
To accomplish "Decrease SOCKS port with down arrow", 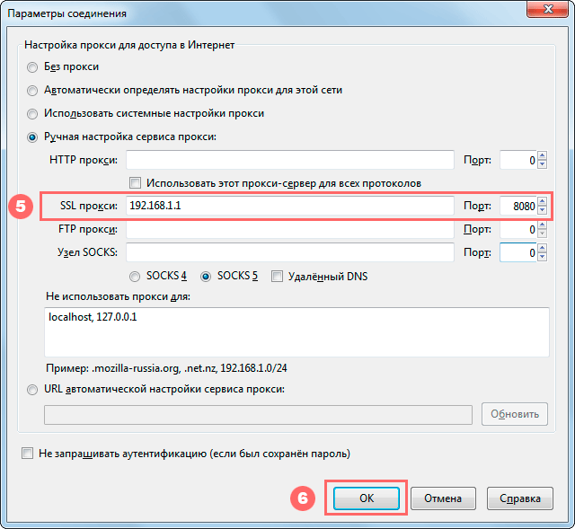I will [542, 258].
